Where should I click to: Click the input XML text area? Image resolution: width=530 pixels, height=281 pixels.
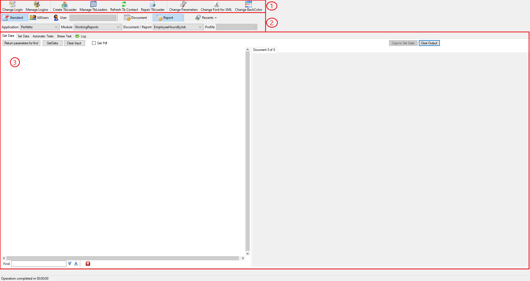123,151
